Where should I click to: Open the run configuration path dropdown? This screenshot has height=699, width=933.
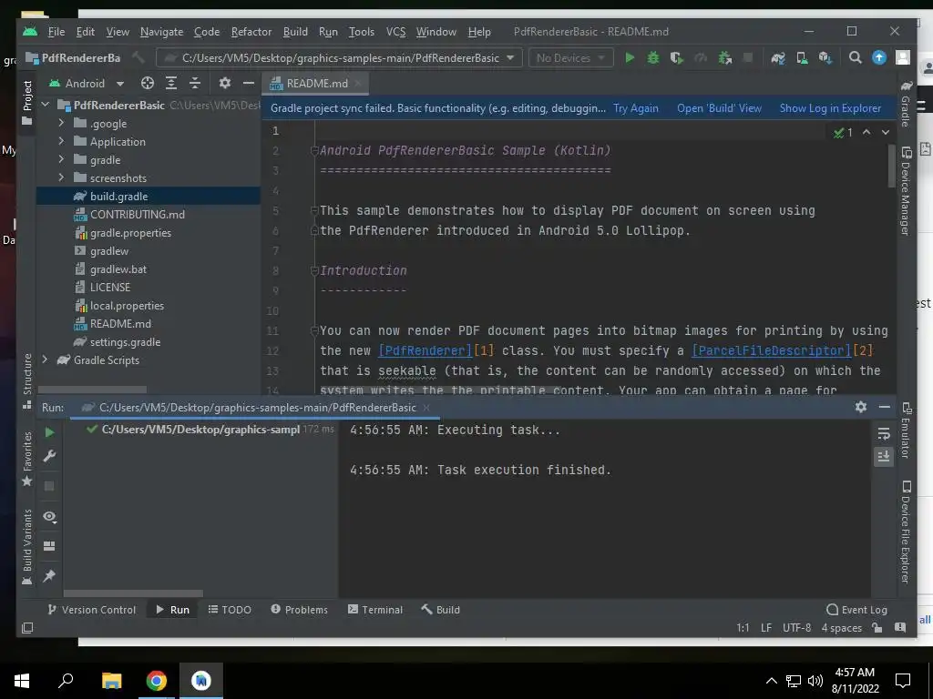click(x=339, y=57)
